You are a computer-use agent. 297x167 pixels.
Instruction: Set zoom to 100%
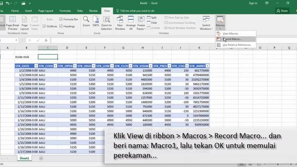coord(96,21)
